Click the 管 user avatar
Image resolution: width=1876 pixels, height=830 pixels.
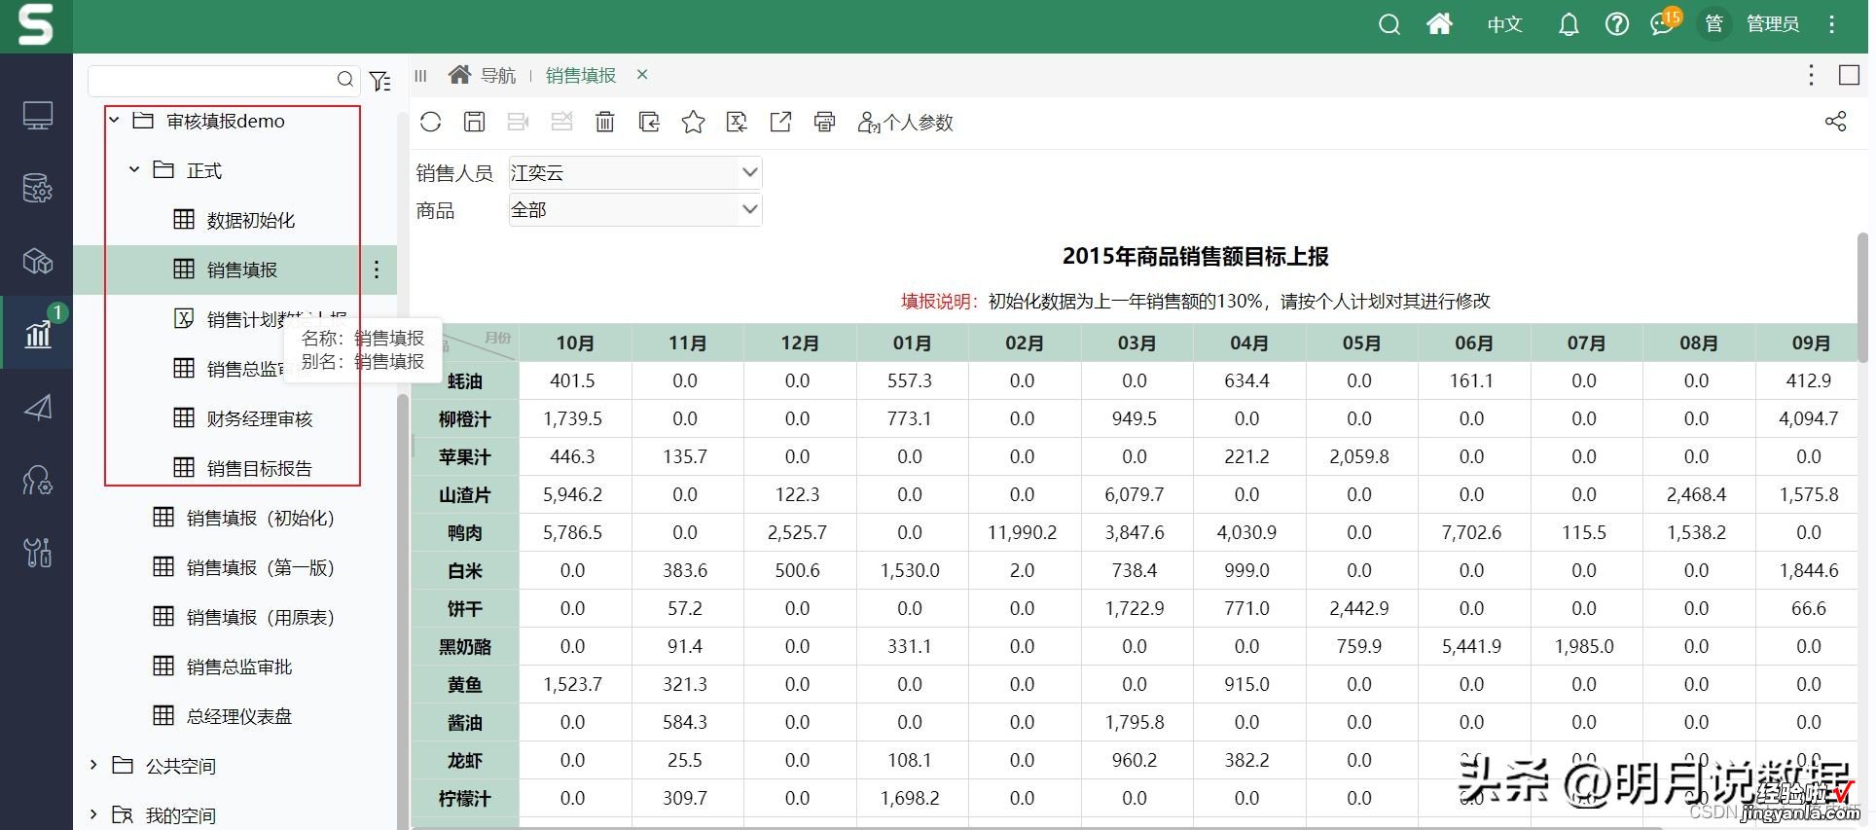[x=1714, y=23]
